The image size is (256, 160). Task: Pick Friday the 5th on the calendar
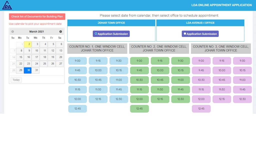51,44
